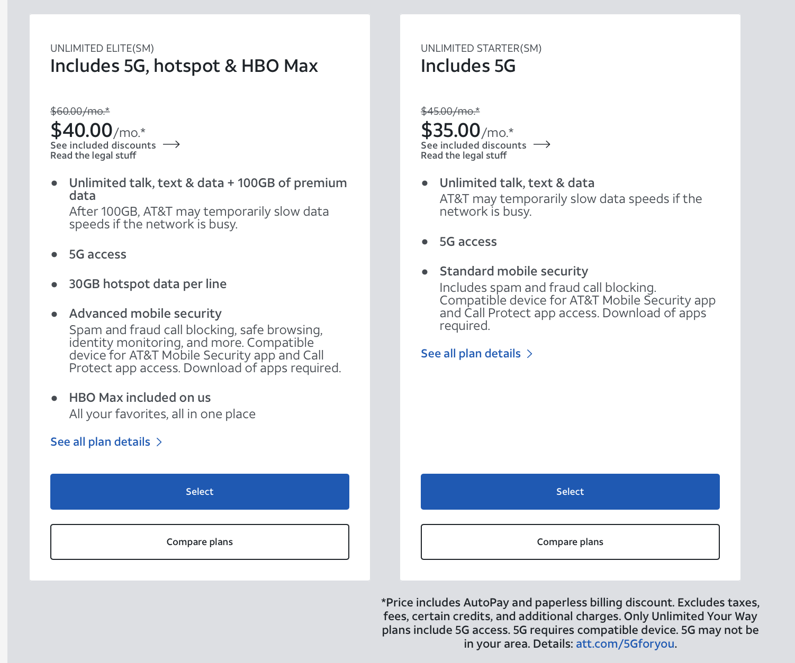This screenshot has height=663, width=795.
Task: Select the Unlimited Elite plan
Action: tap(200, 492)
